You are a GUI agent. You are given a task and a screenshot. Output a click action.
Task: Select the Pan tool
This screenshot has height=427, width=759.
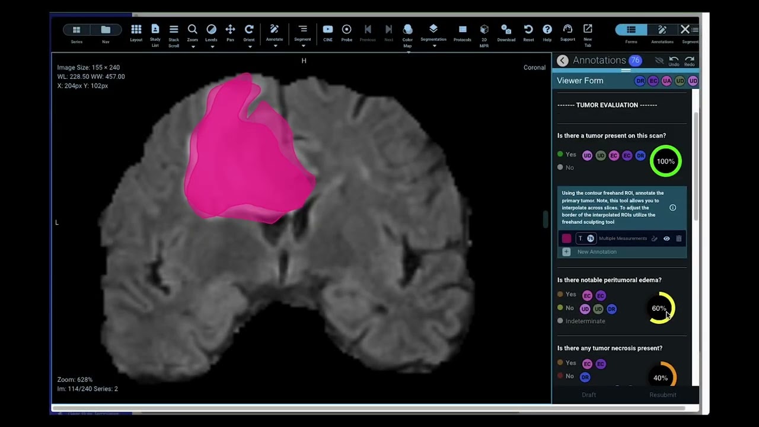[x=230, y=29]
